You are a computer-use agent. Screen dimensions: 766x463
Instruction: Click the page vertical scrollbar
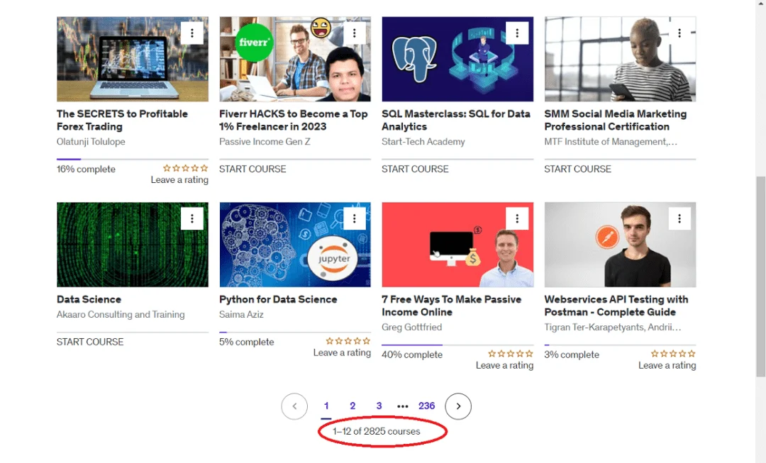760,276
